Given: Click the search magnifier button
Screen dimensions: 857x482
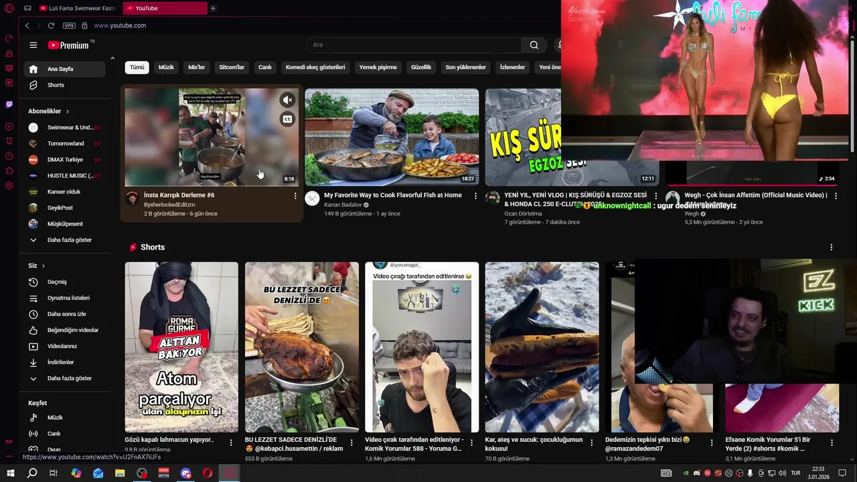Looking at the screenshot, I should coord(534,45).
